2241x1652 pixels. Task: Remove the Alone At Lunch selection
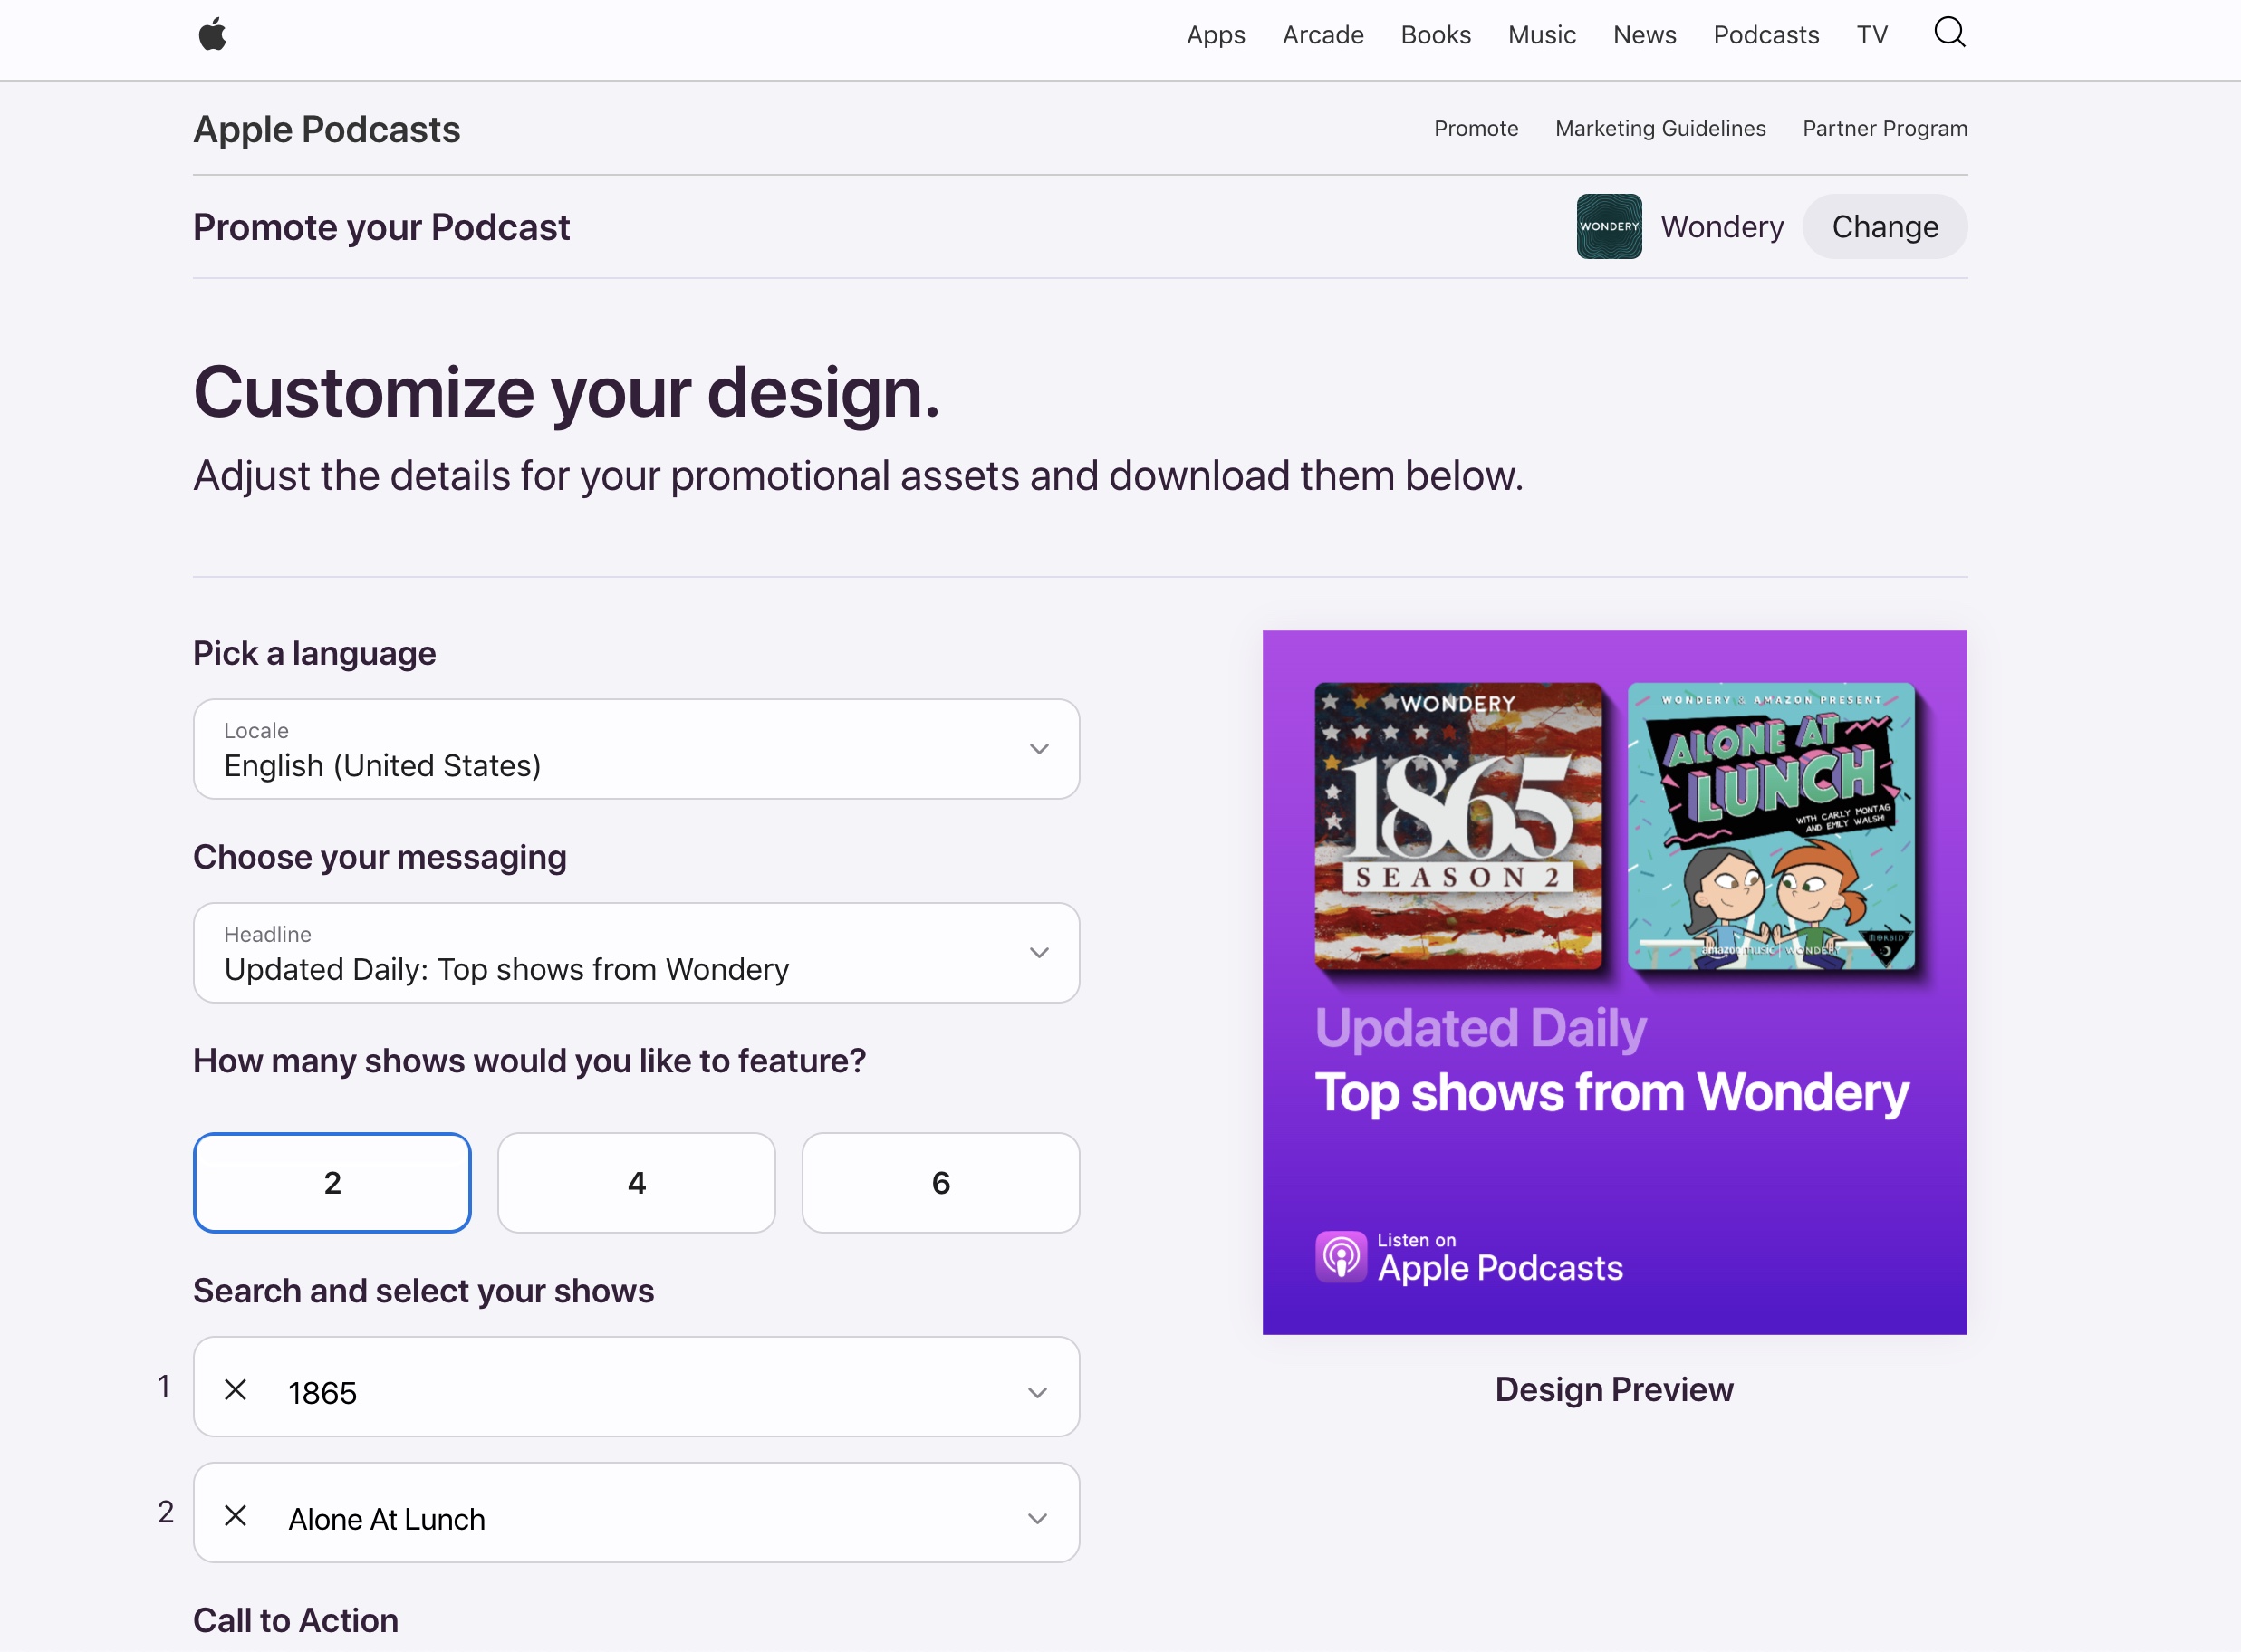point(236,1515)
